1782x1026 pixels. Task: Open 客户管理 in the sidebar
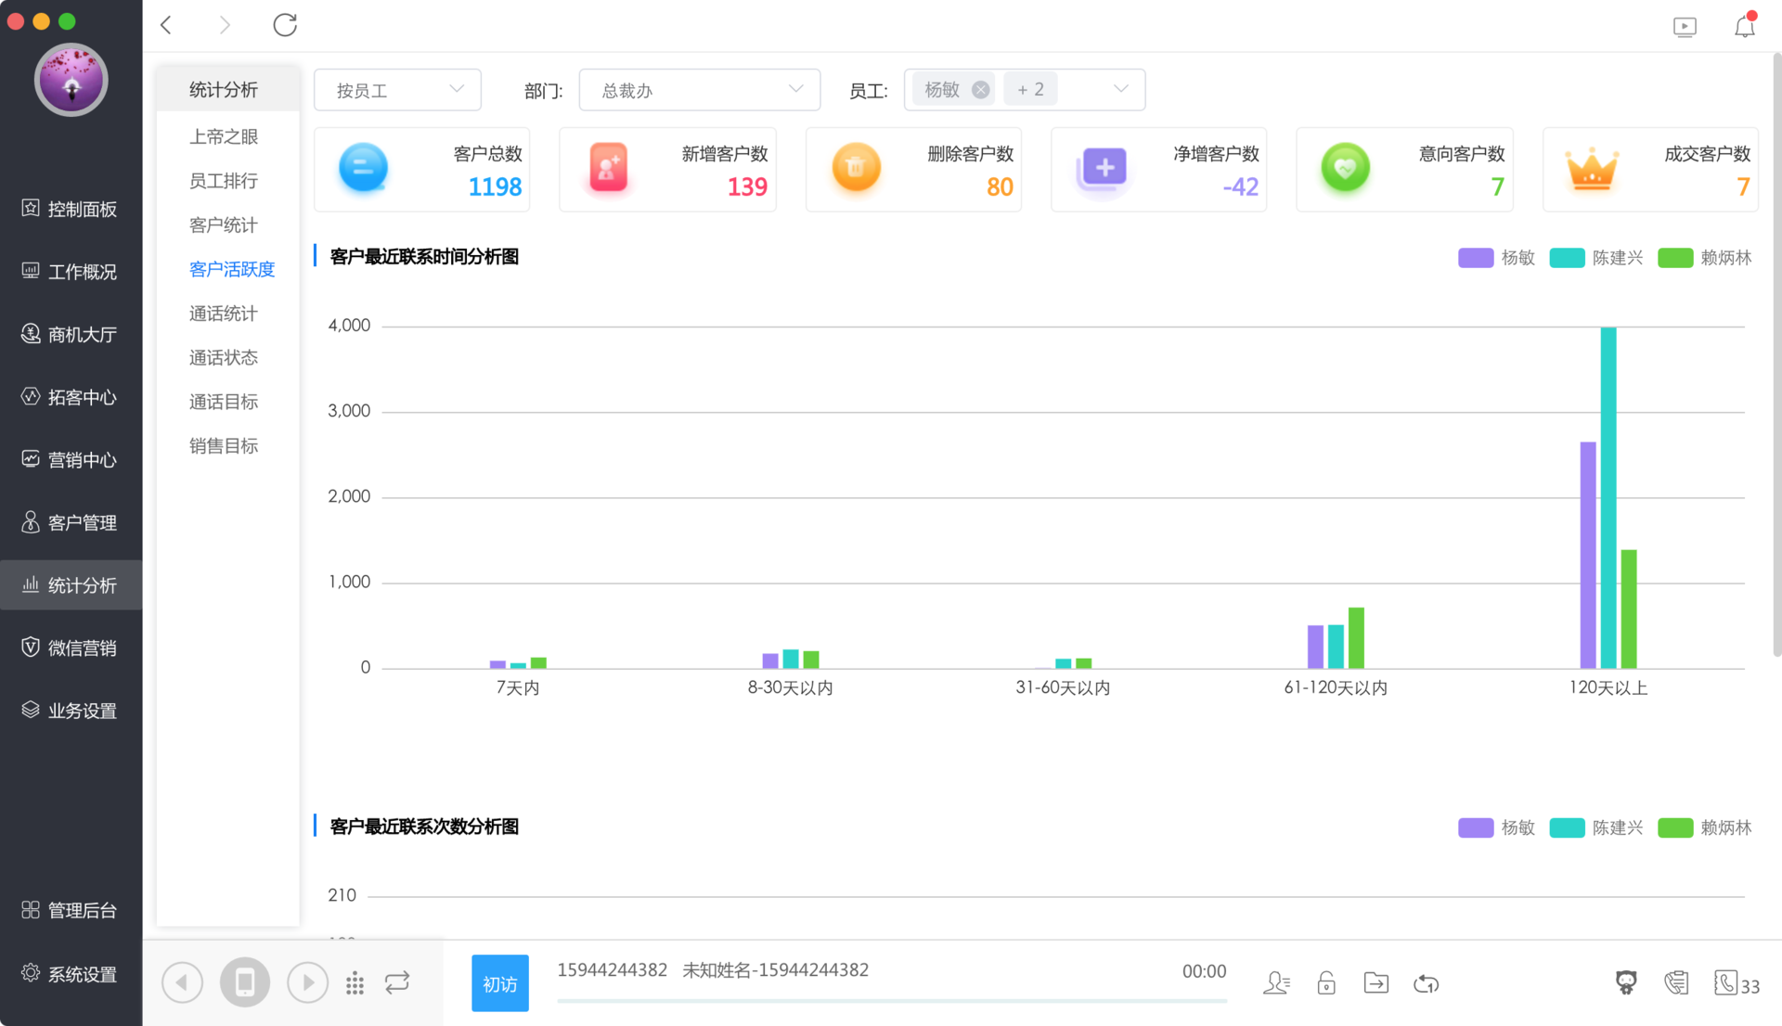click(71, 523)
